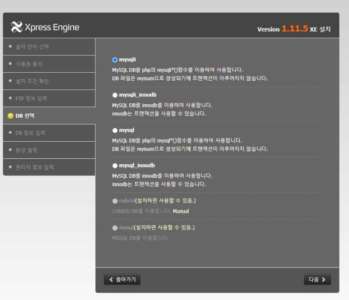Click the Xpress Engine title text
349x300 pixels.
point(52,28)
